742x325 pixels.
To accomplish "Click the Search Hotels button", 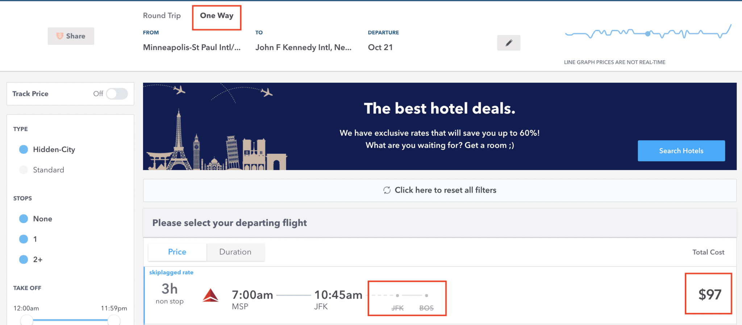I will coord(681,151).
